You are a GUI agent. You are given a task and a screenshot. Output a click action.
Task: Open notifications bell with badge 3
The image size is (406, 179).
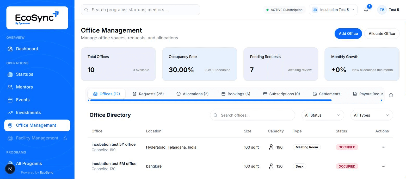click(x=366, y=10)
